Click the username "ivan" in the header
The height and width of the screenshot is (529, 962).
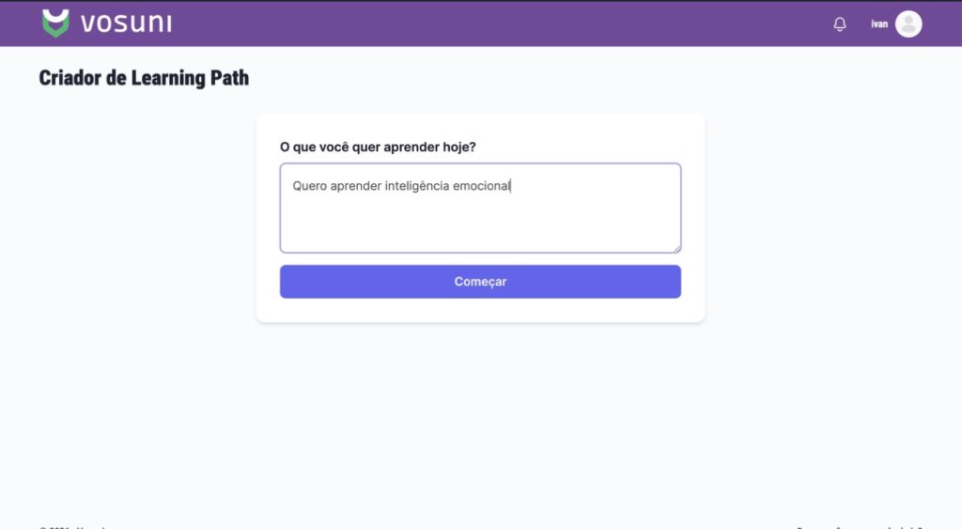(x=879, y=24)
